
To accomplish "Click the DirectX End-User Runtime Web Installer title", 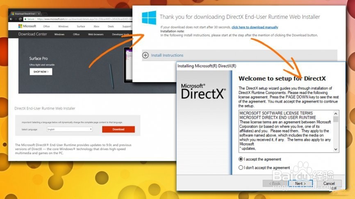I will (x=45, y=108).
